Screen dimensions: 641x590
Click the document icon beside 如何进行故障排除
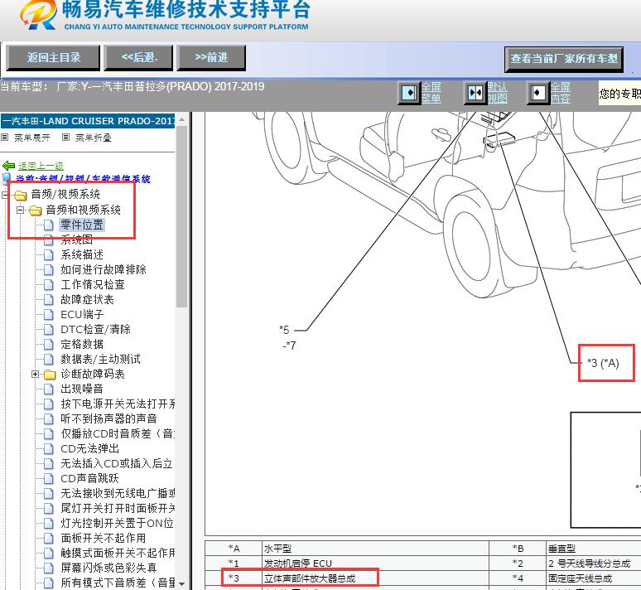(x=49, y=270)
